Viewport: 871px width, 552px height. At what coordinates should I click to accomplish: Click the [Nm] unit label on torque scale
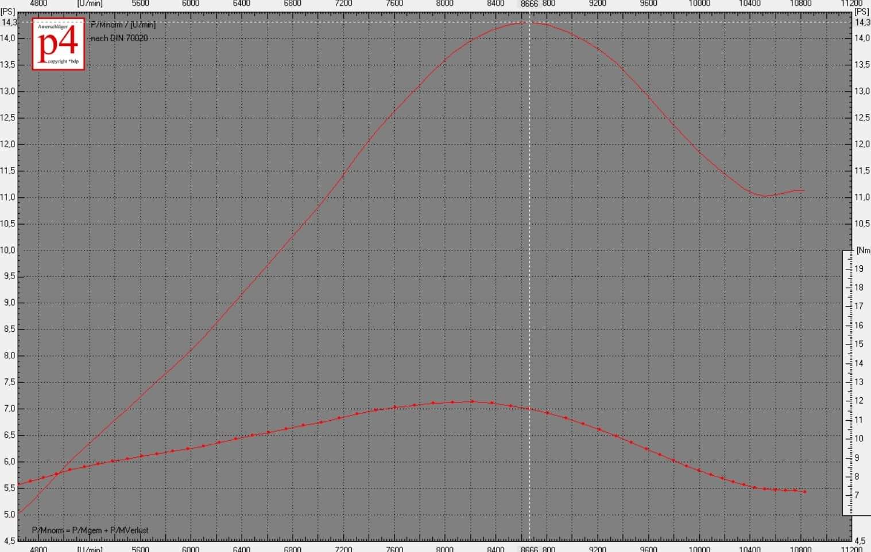click(863, 250)
